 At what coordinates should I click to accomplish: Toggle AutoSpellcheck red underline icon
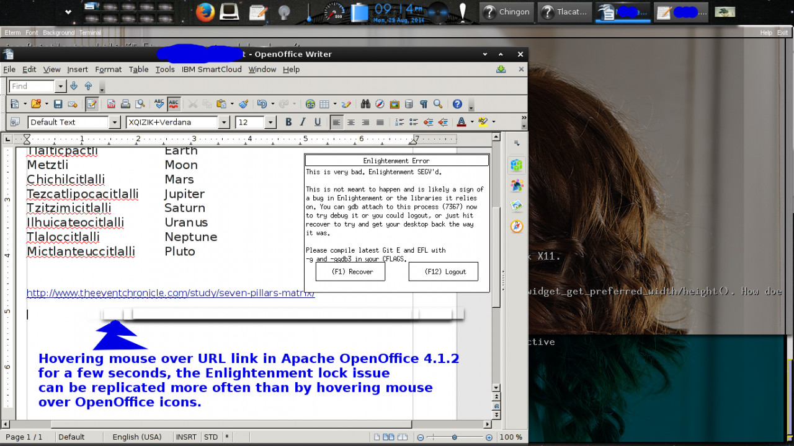point(174,104)
